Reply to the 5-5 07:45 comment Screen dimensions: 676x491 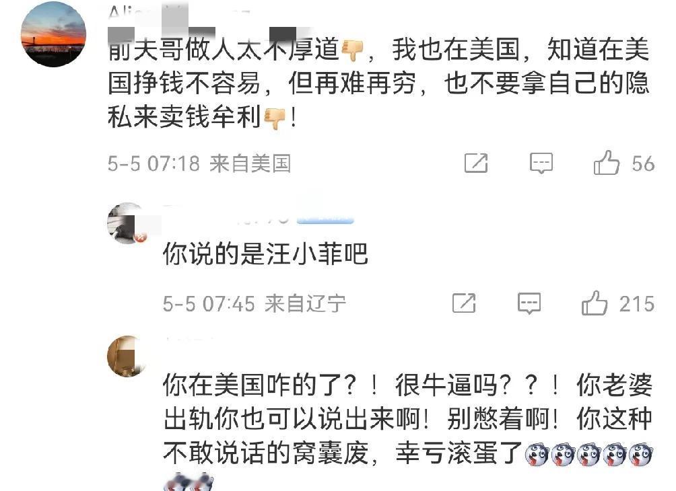coord(529,303)
